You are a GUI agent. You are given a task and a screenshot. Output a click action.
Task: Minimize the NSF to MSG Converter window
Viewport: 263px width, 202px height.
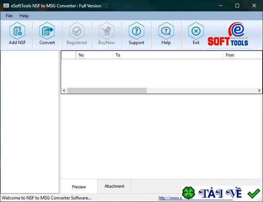(221, 6)
